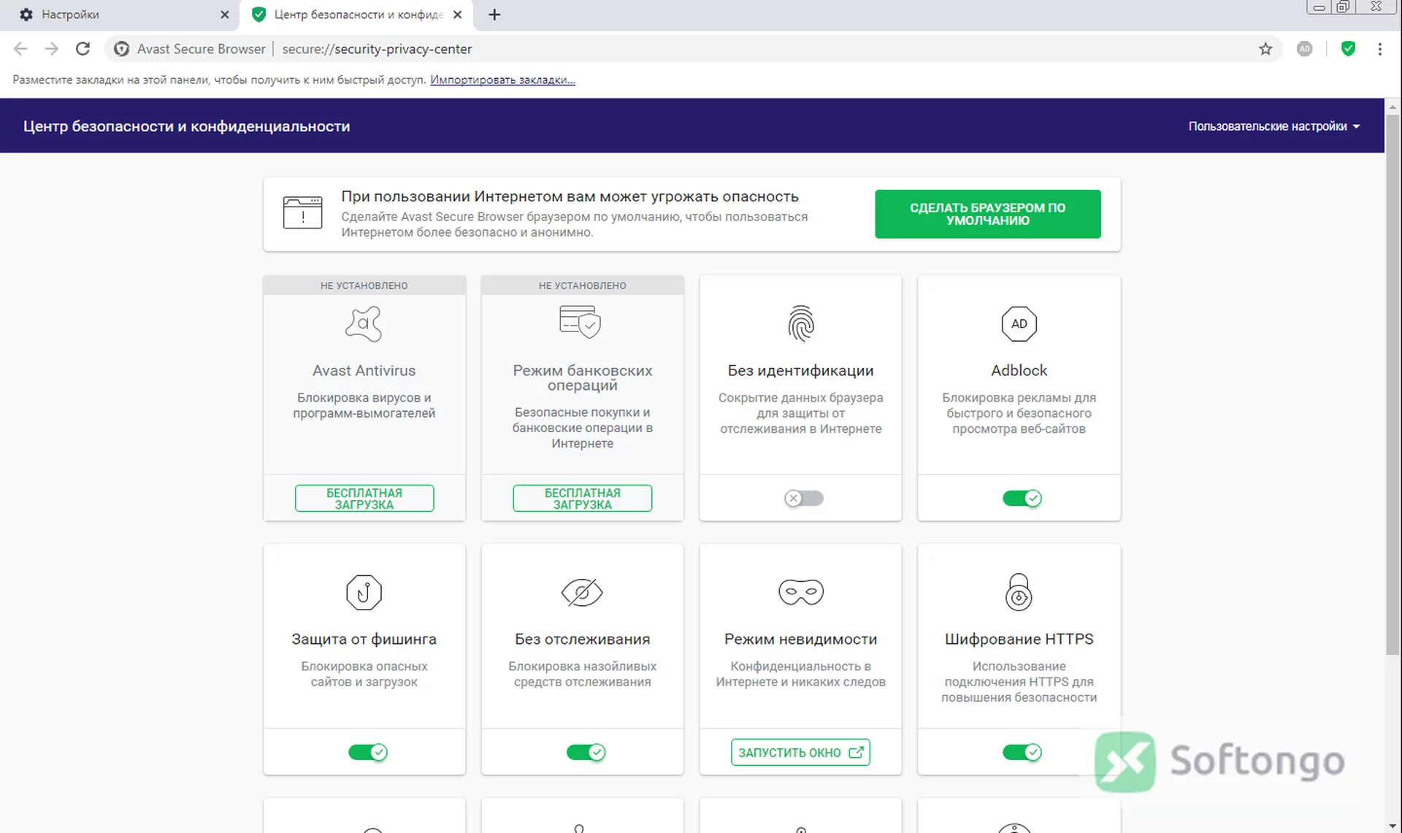Click Бесплатная загрузка under Режим банковских операций
This screenshot has height=833, width=1402.
582,499
